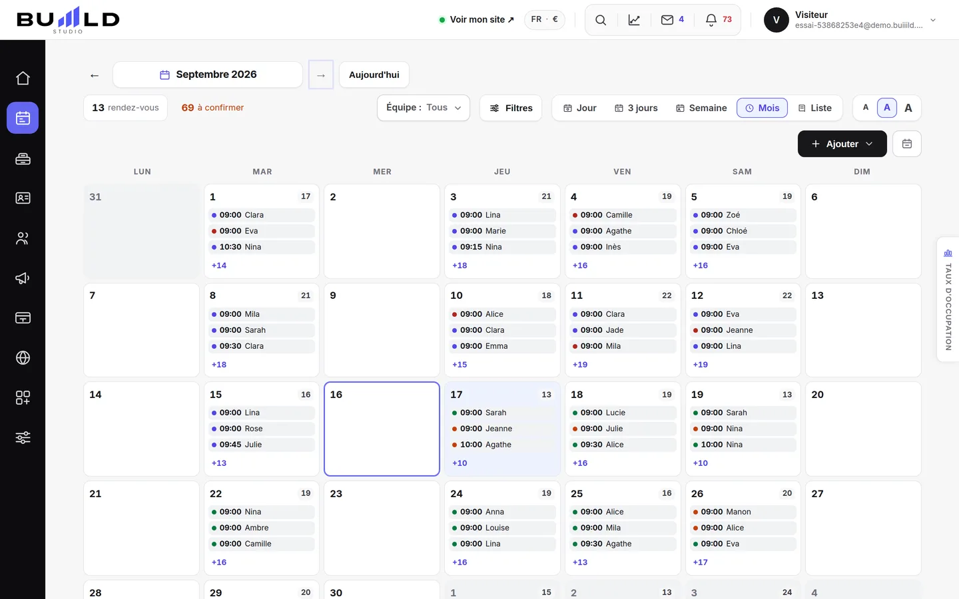959x599 pixels.
Task: Expand +17 more appointments on day 26
Action: point(701,562)
